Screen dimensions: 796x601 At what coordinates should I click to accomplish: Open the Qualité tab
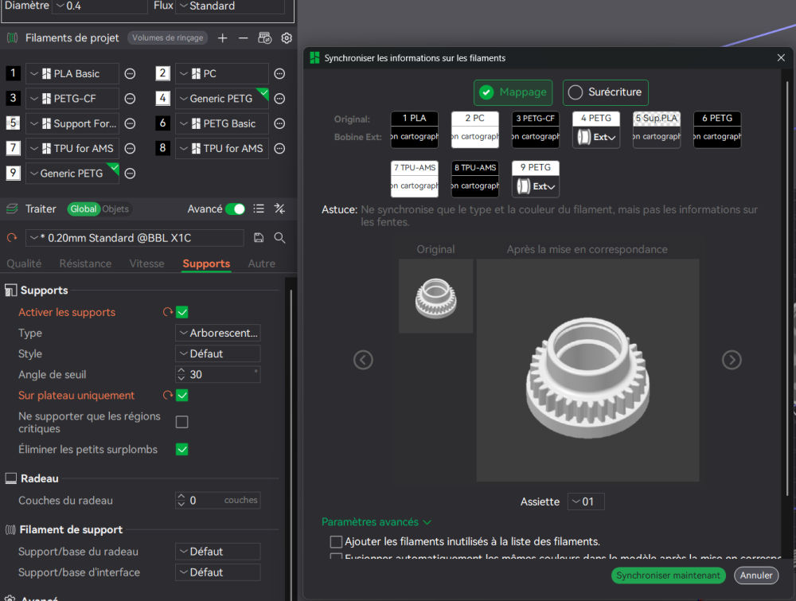point(24,263)
